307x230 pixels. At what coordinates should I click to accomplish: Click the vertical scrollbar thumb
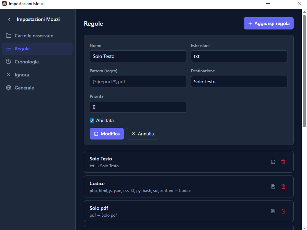304,71
